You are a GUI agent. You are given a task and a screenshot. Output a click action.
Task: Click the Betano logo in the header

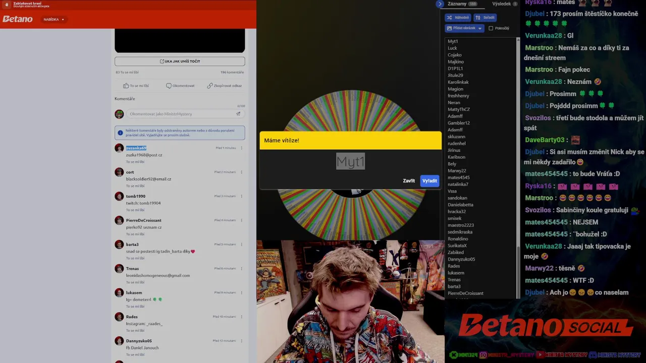[18, 19]
